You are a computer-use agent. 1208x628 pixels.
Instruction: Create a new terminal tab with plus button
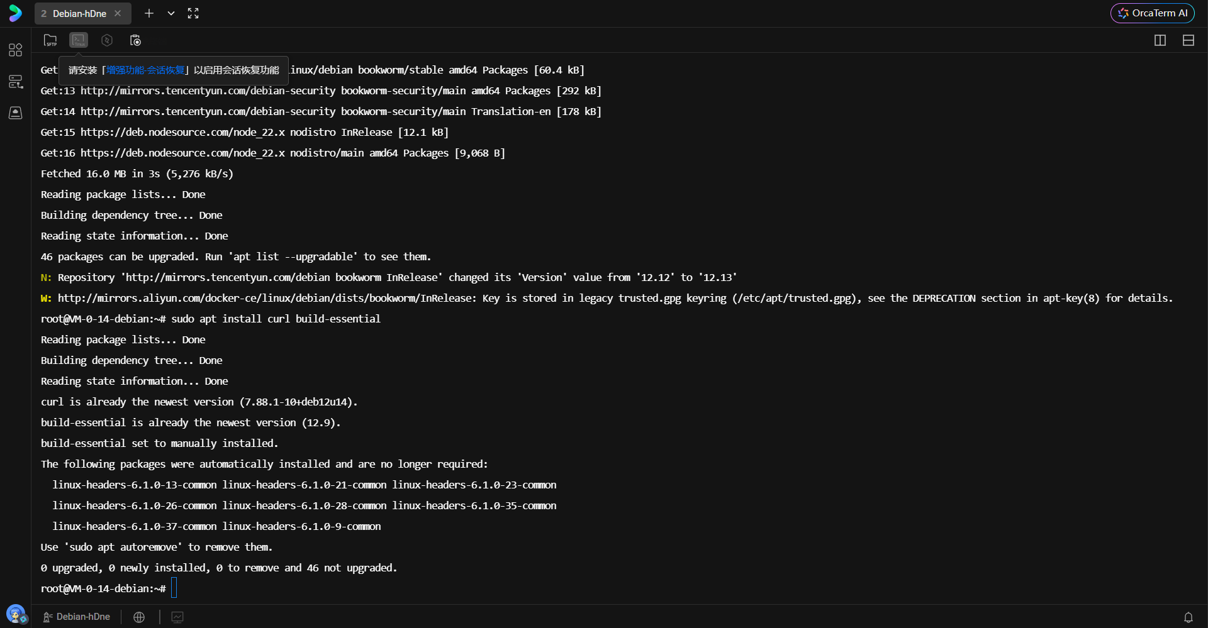pyautogui.click(x=149, y=13)
